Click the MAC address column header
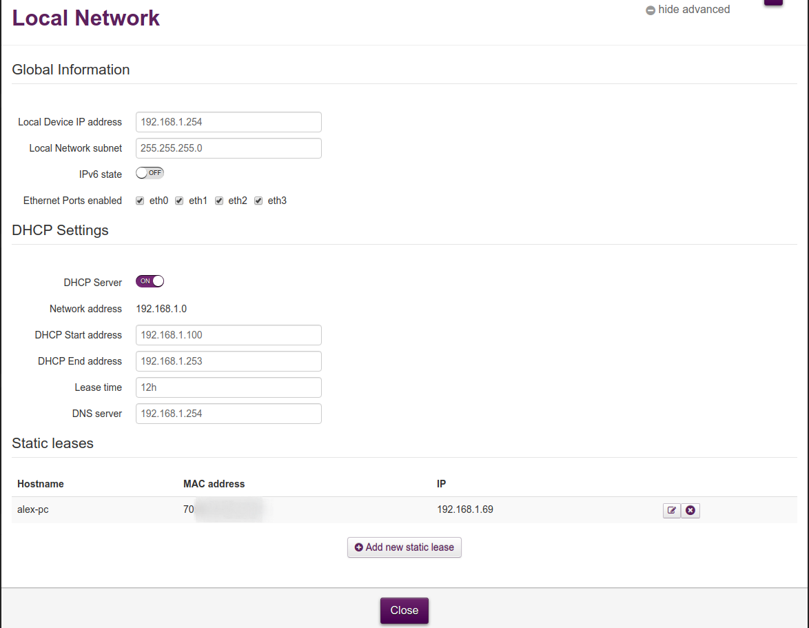Image resolution: width=809 pixels, height=628 pixels. point(214,484)
